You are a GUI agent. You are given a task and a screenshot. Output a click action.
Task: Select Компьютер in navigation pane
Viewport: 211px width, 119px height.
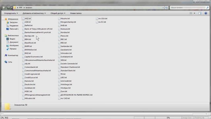(x=13, y=56)
